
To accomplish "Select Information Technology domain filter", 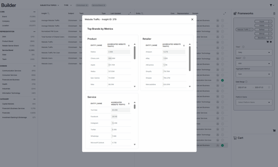I will [11, 93].
